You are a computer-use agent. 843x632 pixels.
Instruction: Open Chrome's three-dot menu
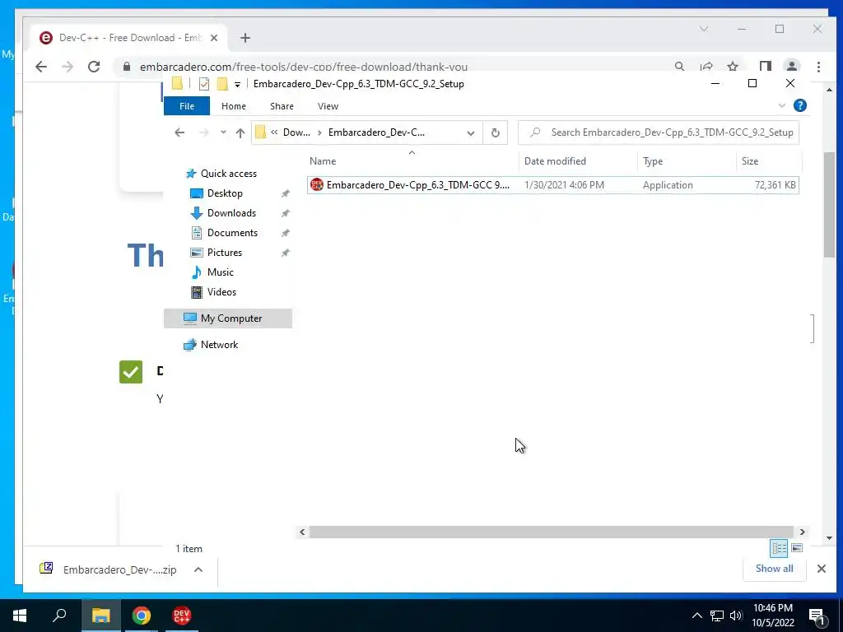pos(818,67)
